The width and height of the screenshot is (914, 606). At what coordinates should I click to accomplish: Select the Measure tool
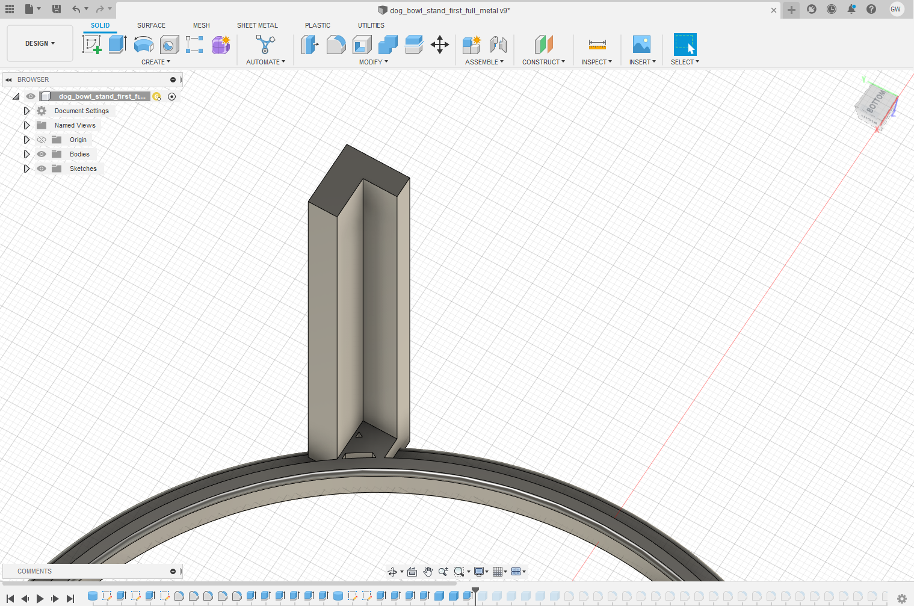pyautogui.click(x=597, y=45)
